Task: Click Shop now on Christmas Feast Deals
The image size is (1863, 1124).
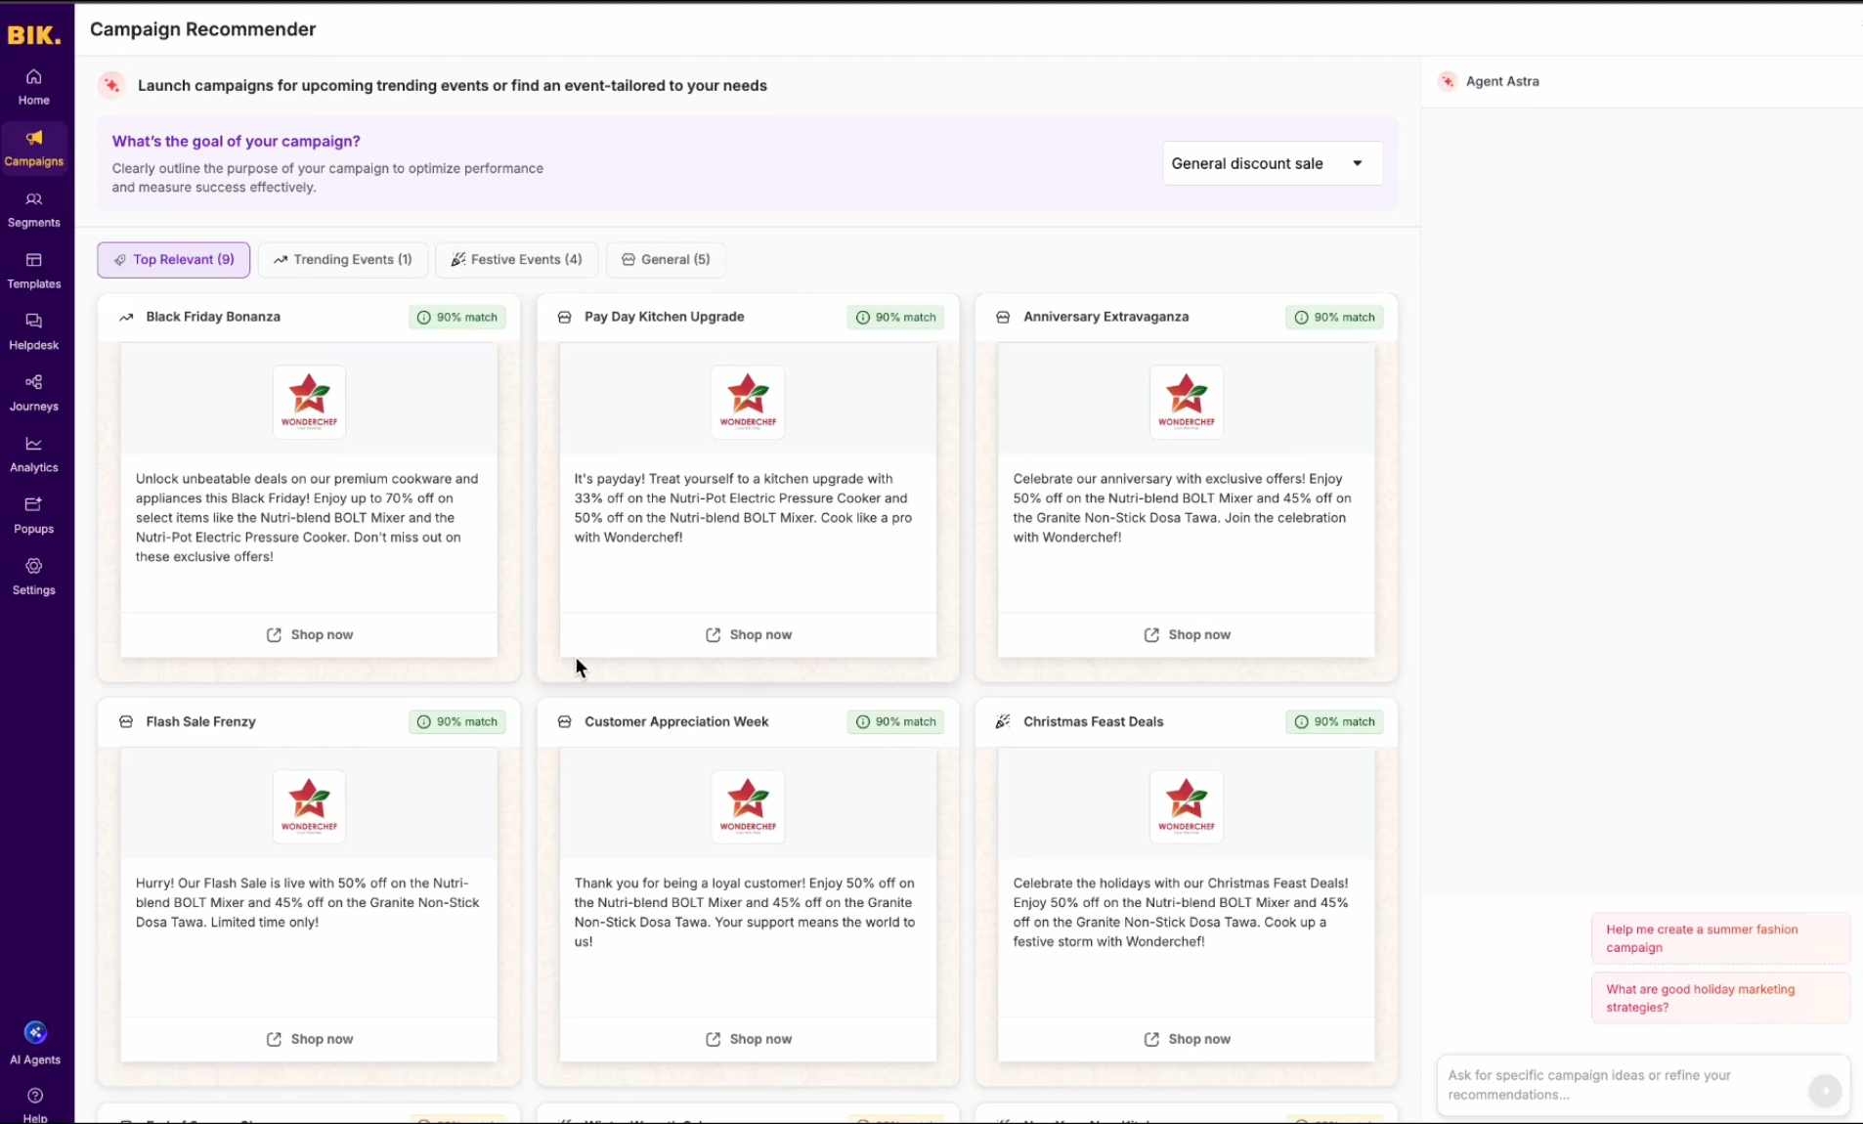Action: (x=1186, y=1038)
